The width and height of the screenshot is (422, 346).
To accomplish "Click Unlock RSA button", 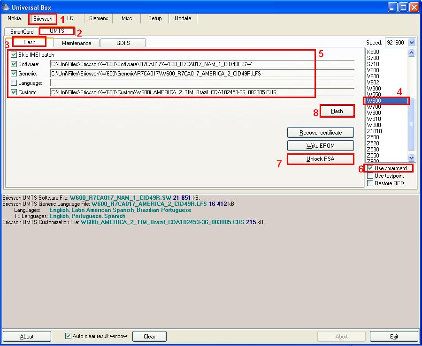I will point(320,159).
